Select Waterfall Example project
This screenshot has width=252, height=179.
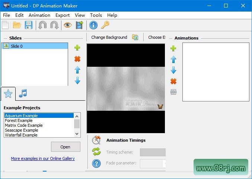39,135
